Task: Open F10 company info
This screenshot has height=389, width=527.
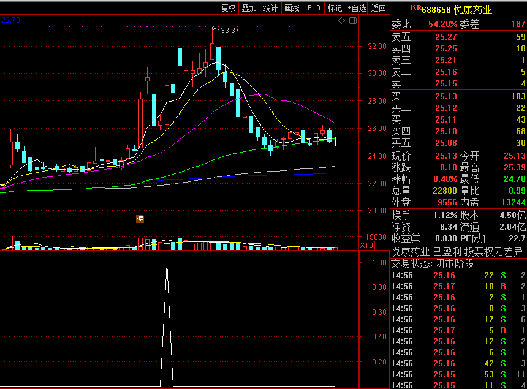Action: (314, 8)
